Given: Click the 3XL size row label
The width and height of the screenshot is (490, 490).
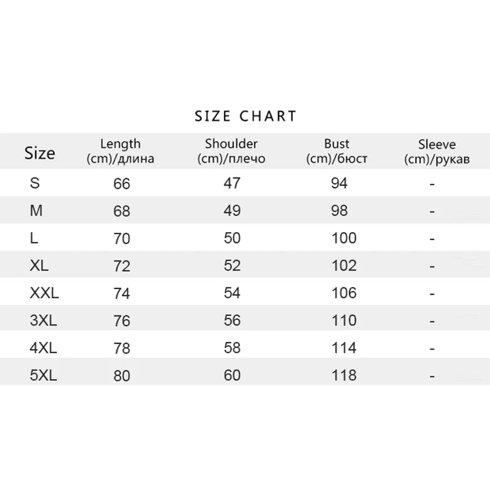Looking at the screenshot, I should coord(43,321).
